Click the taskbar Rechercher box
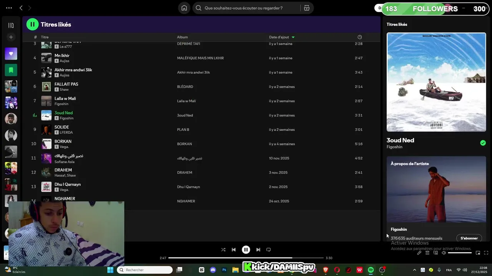Viewport: 492px width, 276px height. [x=145, y=270]
